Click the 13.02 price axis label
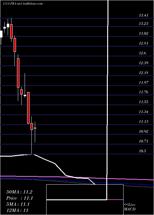The height and width of the screenshot is (215, 154). [x=144, y=33]
